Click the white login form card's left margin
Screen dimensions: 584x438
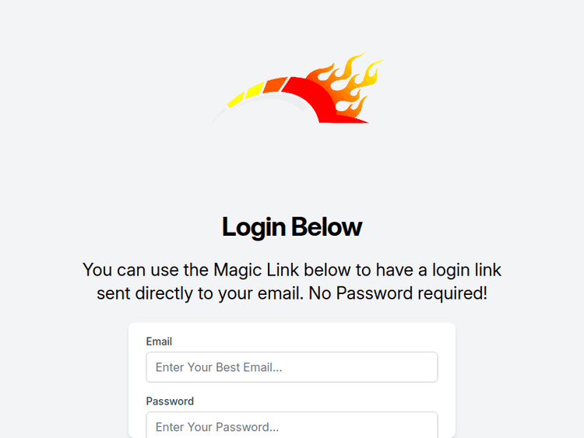point(136,381)
